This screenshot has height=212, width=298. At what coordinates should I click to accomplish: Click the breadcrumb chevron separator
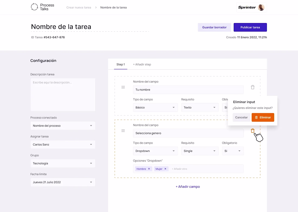(96, 7)
